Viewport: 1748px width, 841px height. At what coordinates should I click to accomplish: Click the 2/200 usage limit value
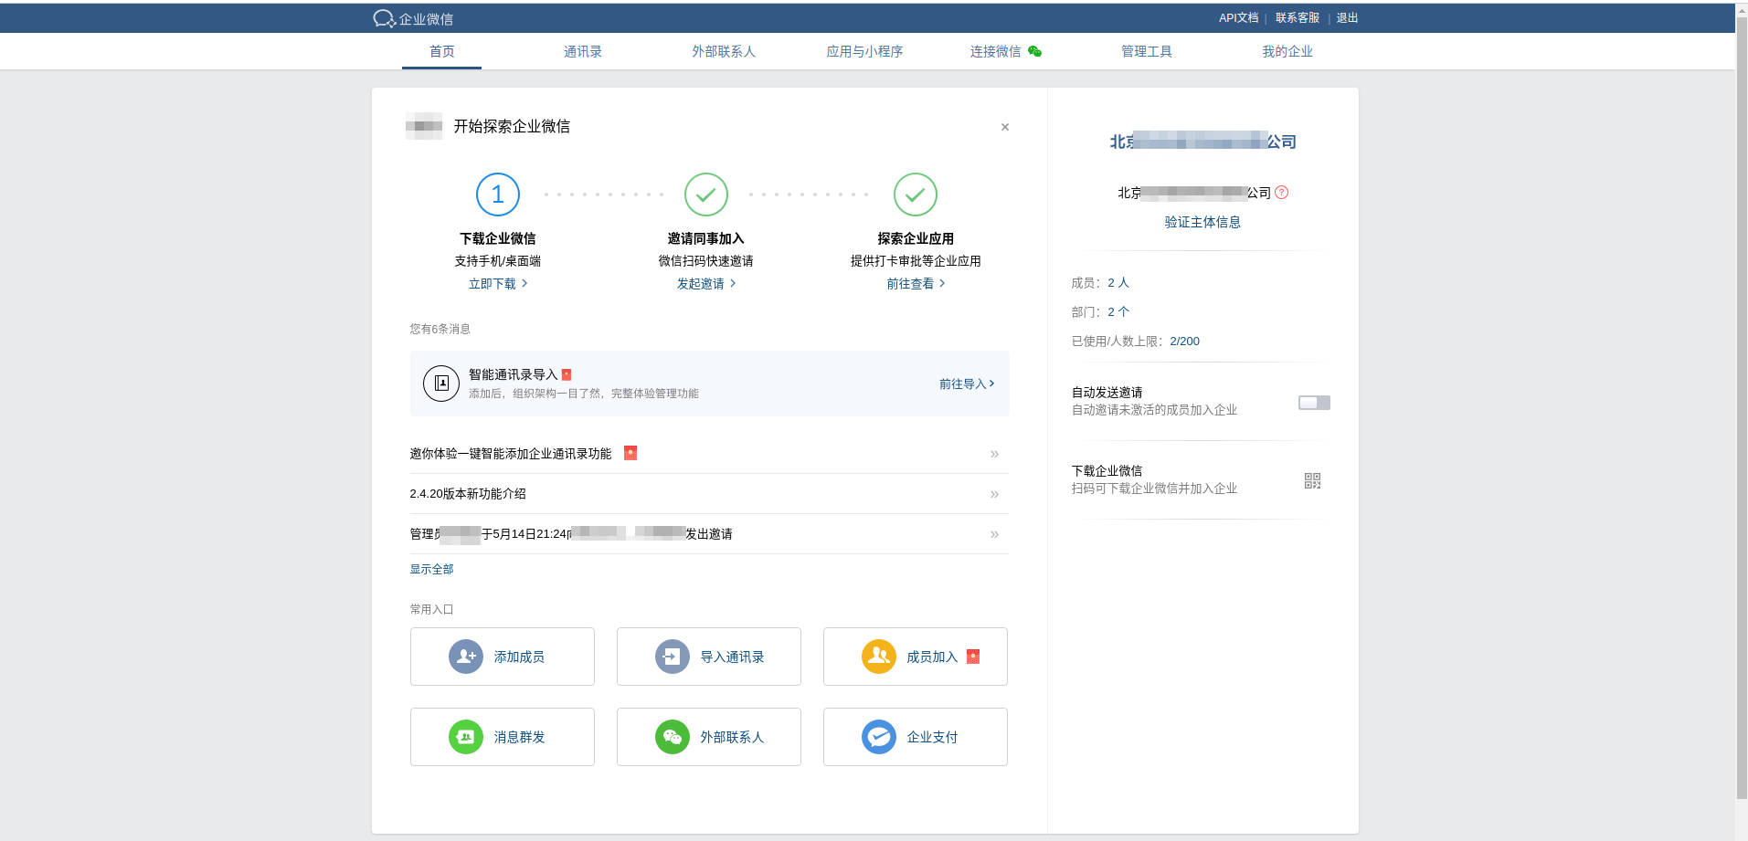tap(1184, 342)
